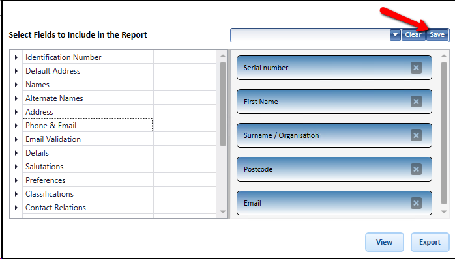455x259 pixels.
Task: Remove the Postcode field
Action: (416, 169)
